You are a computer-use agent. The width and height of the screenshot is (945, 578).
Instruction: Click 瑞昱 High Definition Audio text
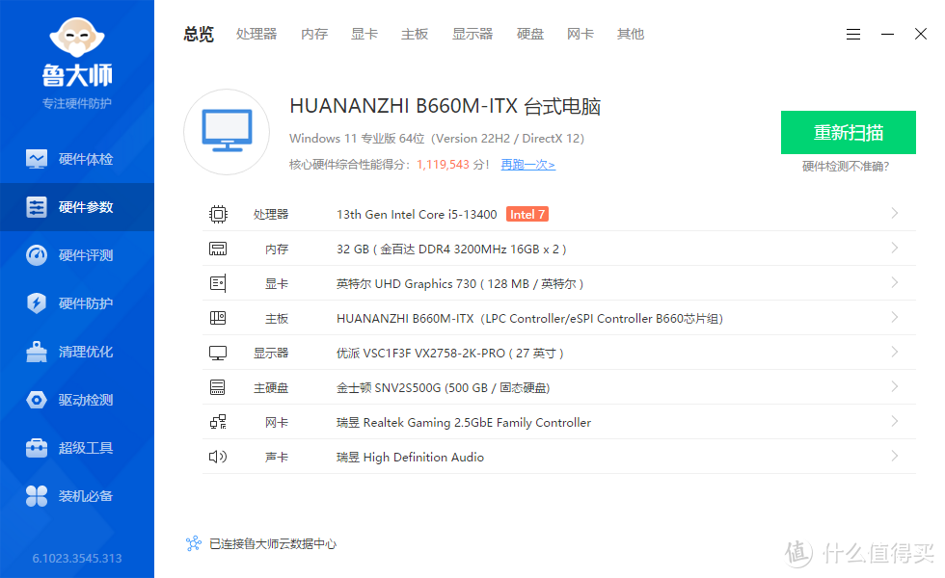click(410, 457)
